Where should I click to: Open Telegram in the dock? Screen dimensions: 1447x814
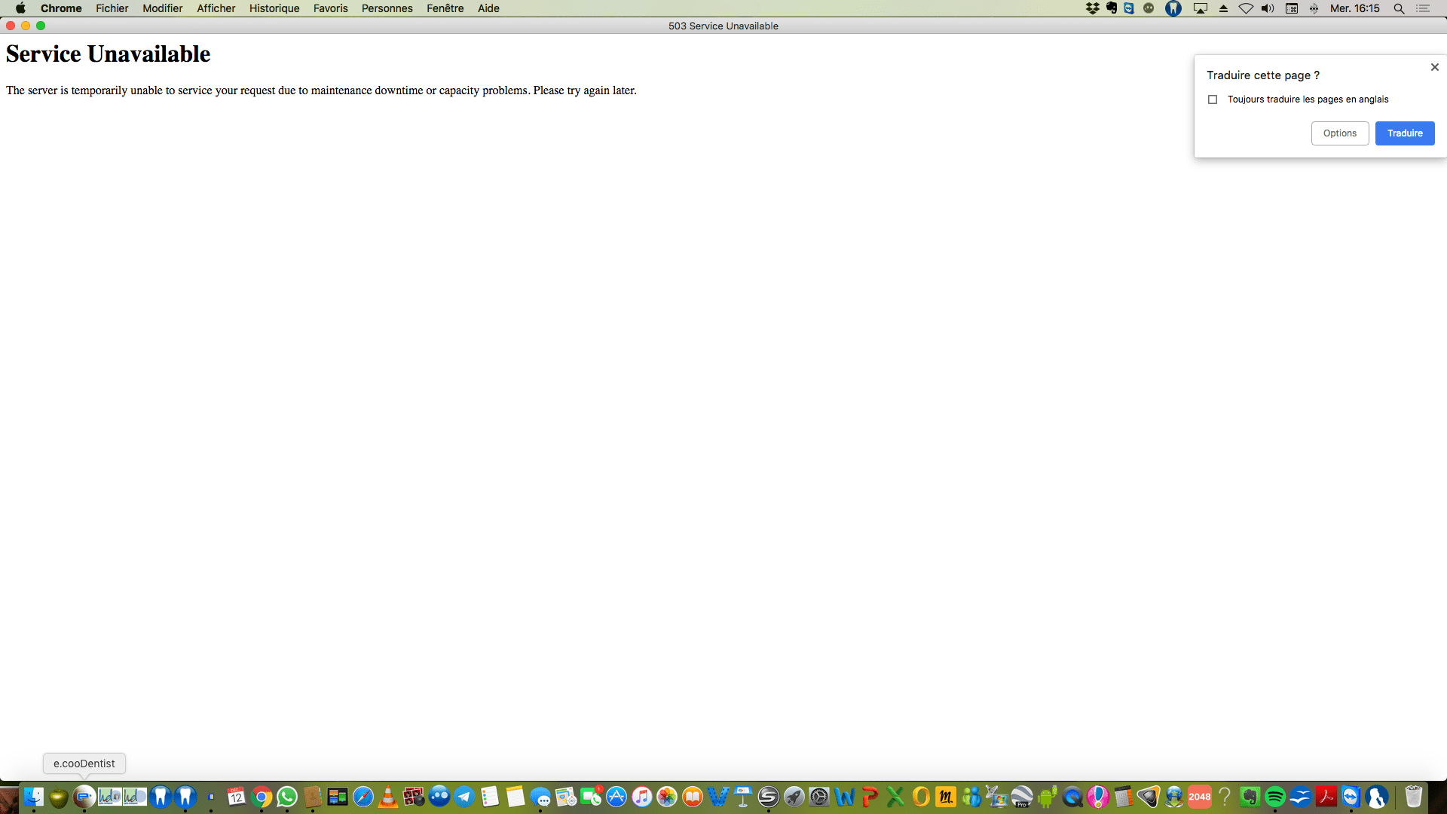[464, 797]
